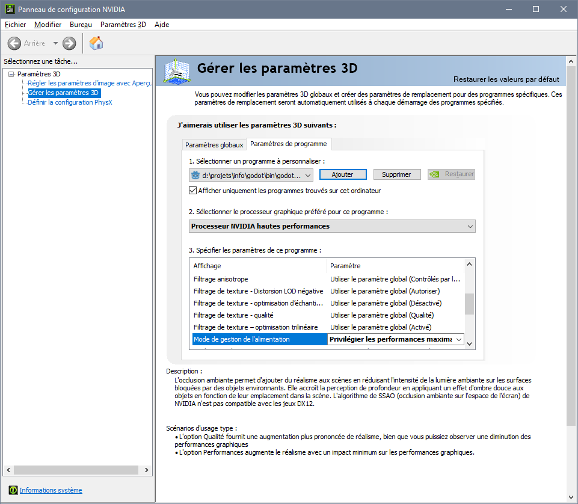Click the NVIDIA app icon in title bar
578x504 pixels.
(x=10, y=9)
